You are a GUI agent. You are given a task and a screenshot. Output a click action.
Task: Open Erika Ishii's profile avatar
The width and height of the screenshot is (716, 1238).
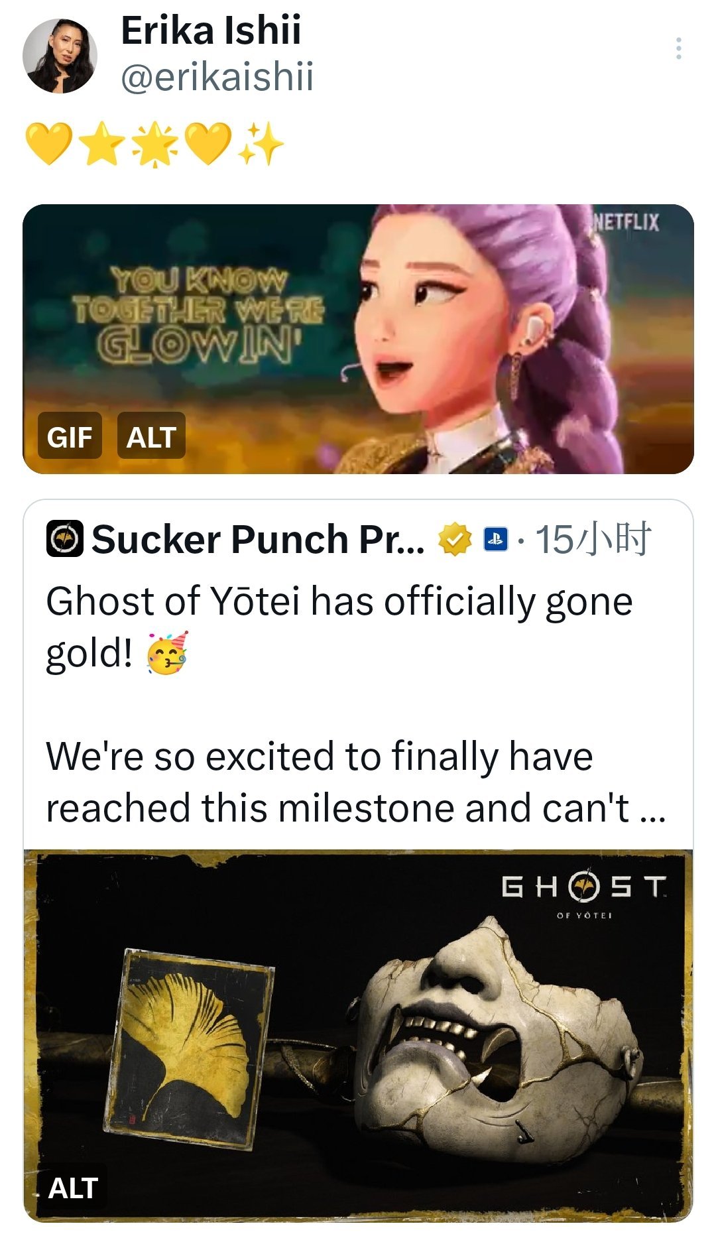(60, 56)
